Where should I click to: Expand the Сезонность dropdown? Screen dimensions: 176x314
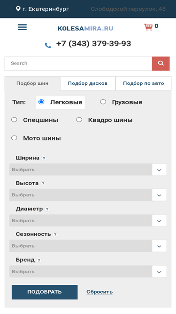click(x=88, y=246)
